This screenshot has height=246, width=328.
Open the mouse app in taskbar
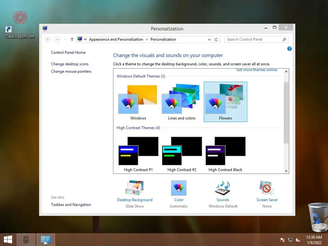(26, 240)
